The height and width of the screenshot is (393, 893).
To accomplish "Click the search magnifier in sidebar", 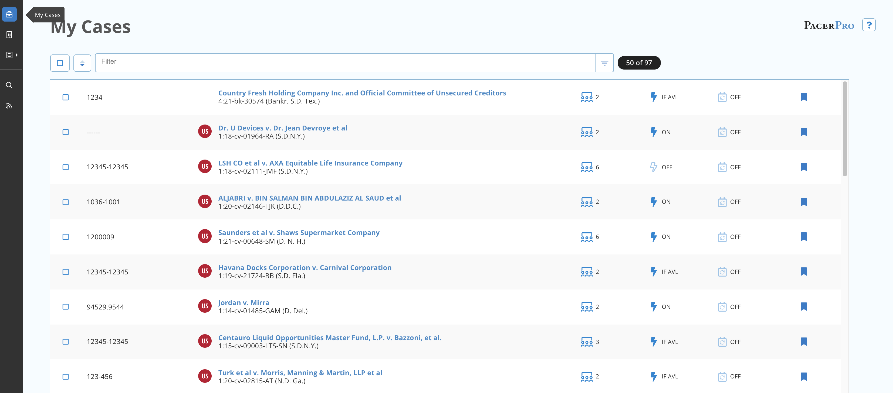I will [9, 85].
